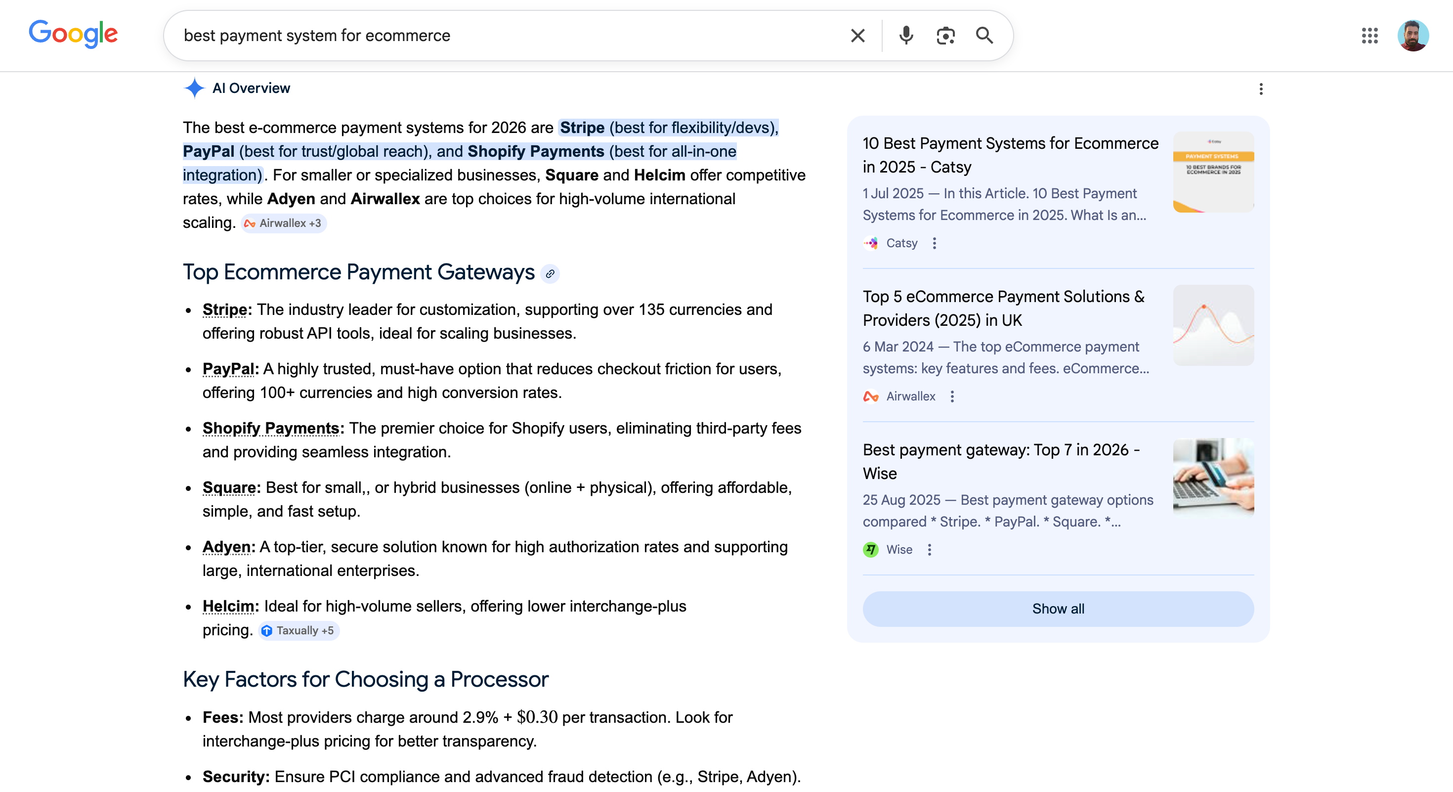1453x792 pixels.
Task: Start voice search with microphone icon
Action: 906,36
